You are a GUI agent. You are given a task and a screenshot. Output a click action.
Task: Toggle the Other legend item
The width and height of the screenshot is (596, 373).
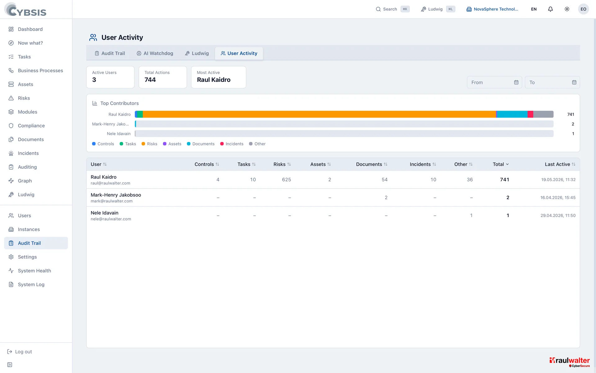click(x=257, y=144)
